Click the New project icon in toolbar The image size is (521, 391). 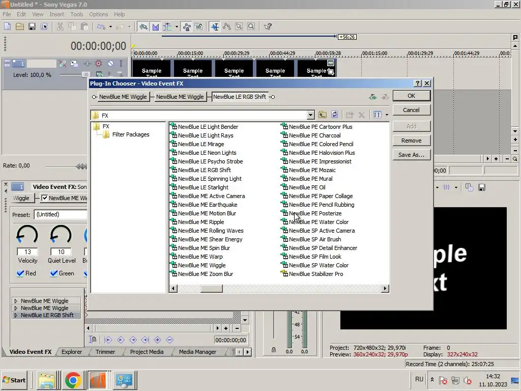[7, 26]
